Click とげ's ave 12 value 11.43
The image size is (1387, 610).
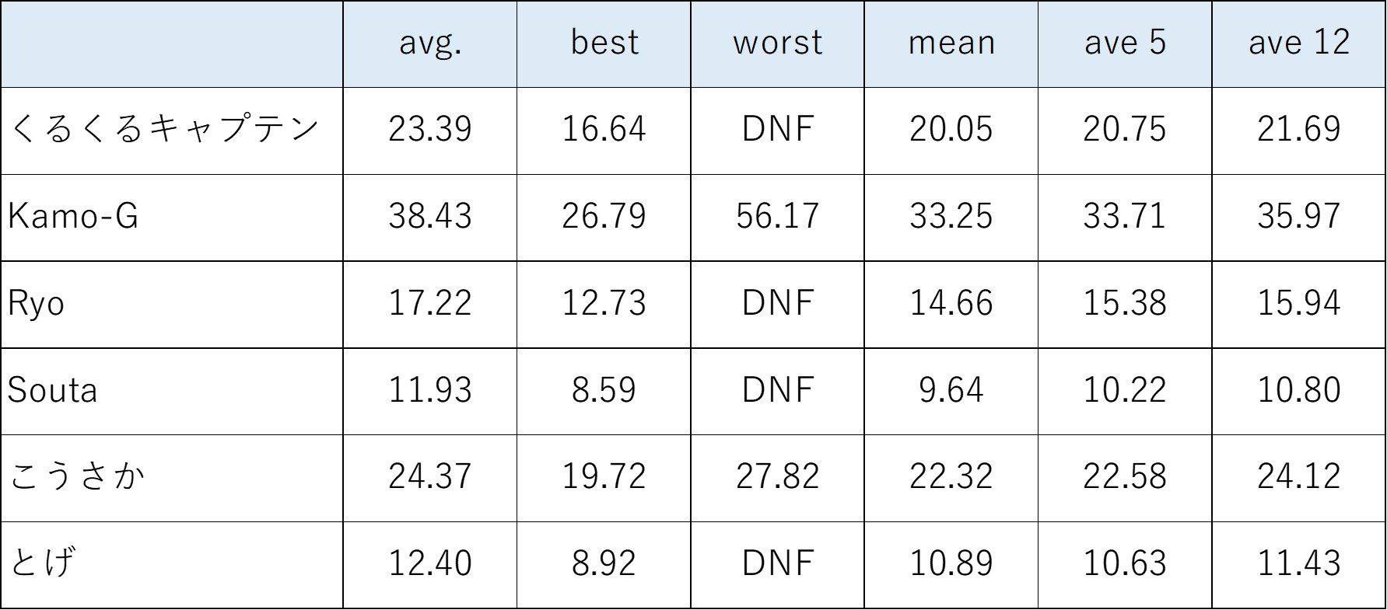click(1299, 563)
